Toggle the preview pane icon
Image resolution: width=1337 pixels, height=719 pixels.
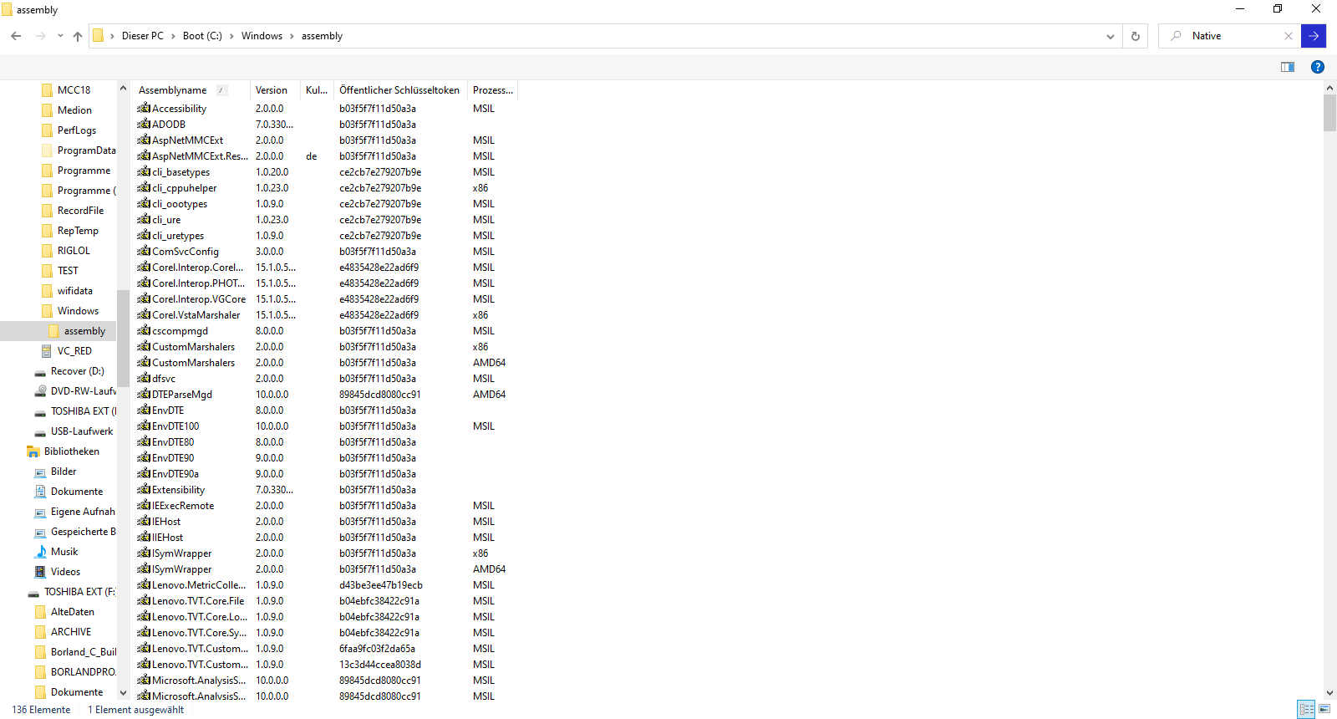coord(1288,67)
